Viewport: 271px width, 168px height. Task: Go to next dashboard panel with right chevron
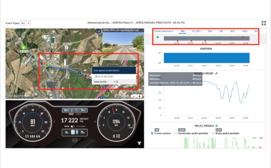click(x=95, y=122)
